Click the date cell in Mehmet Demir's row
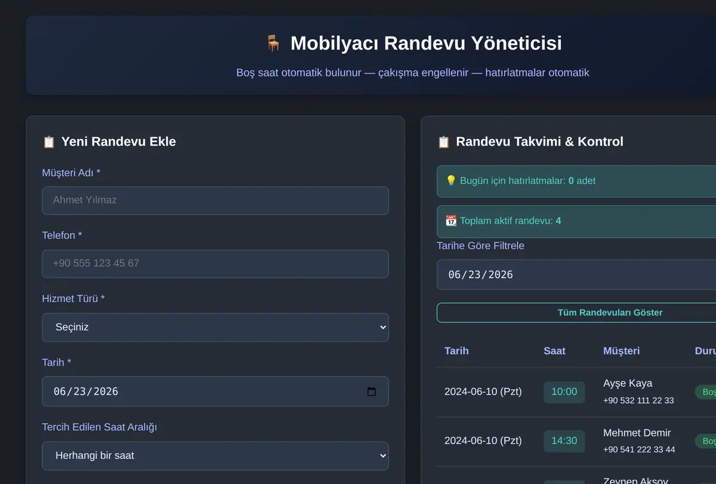The width and height of the screenshot is (716, 484). [x=483, y=441]
